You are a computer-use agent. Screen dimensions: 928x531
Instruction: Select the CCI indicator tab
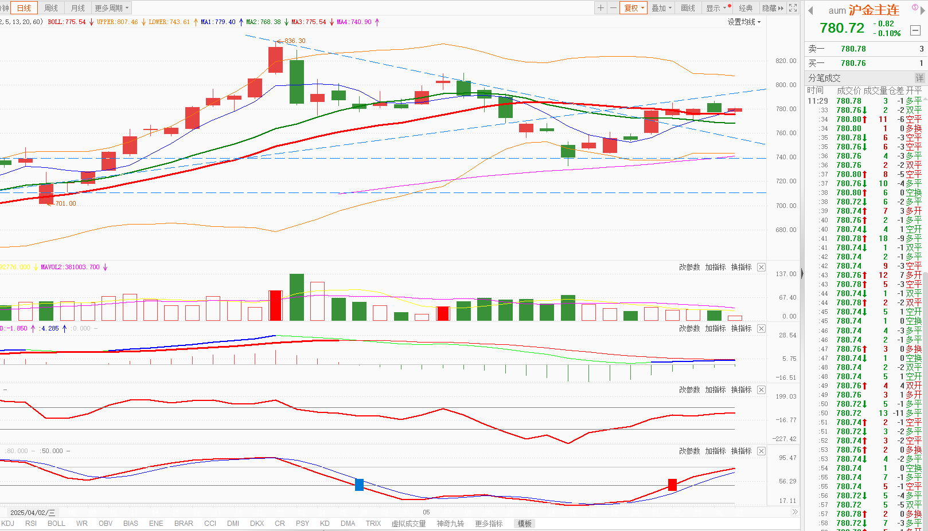click(210, 524)
